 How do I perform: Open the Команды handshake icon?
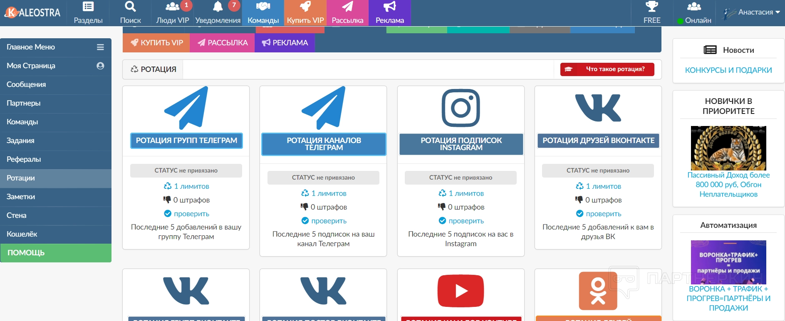(x=263, y=6)
